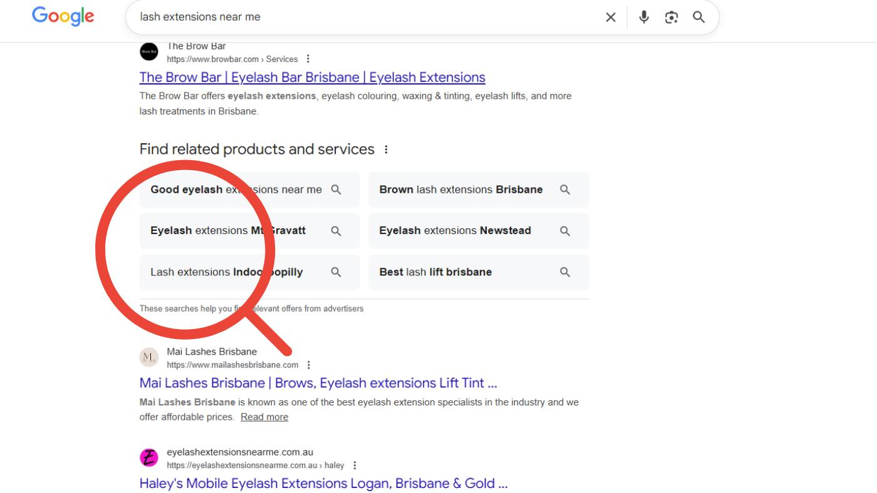
Task: Open The Brow Bar Eyelash Extensions link
Action: pyautogui.click(x=312, y=78)
